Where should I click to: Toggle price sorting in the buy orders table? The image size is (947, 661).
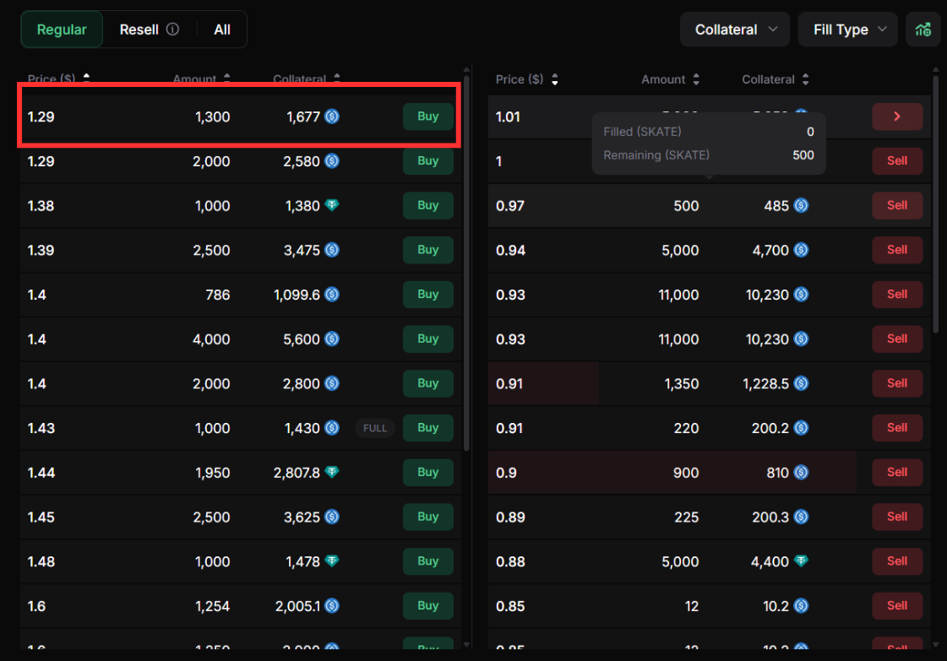point(86,79)
